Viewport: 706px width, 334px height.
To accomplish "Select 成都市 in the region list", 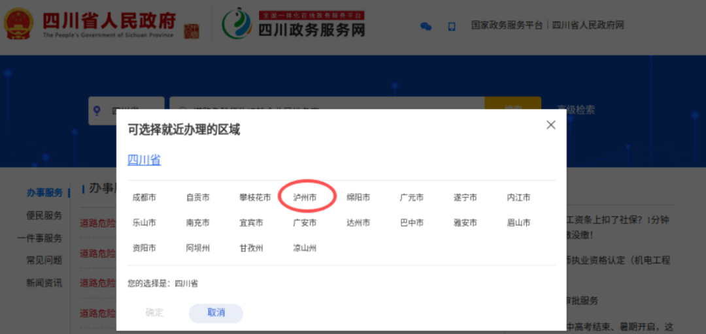I will (x=144, y=198).
